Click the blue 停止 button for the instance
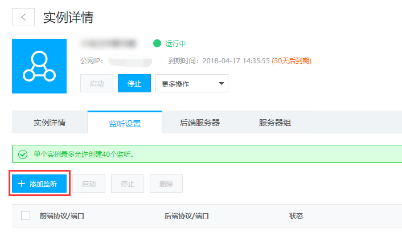 point(134,83)
